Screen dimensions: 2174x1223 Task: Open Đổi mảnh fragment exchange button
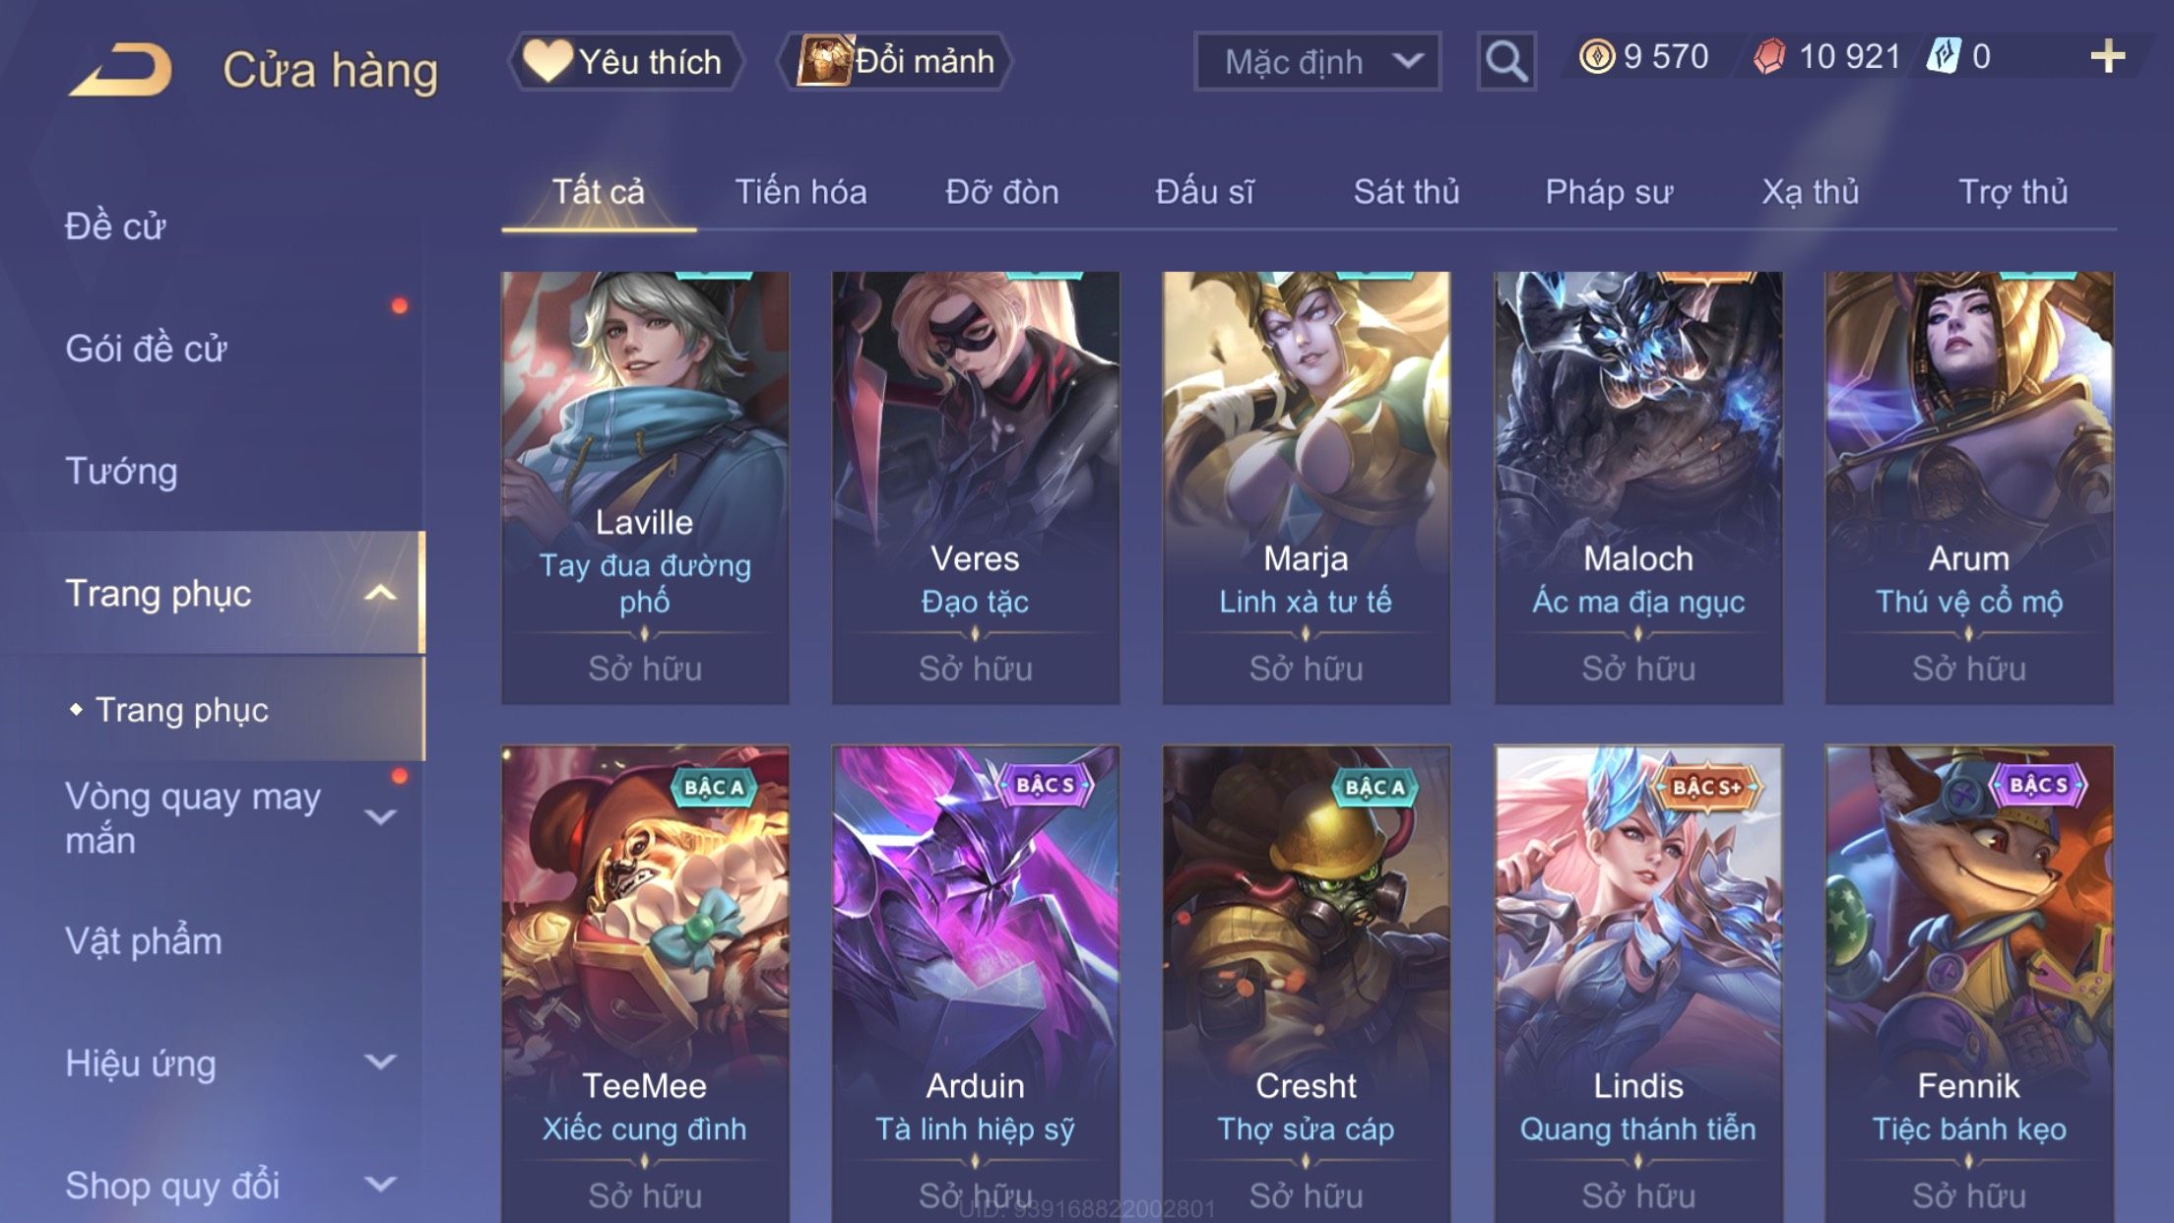coord(895,61)
